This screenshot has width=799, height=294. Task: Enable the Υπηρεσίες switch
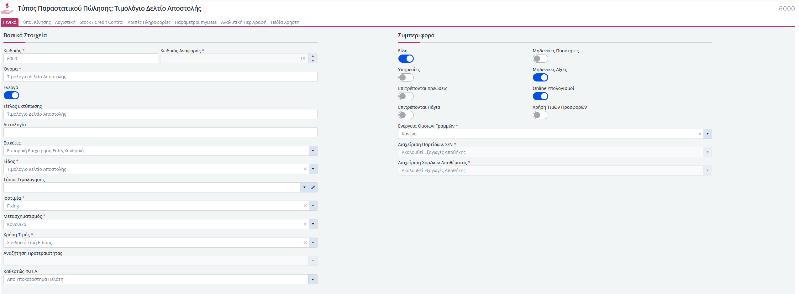(406, 77)
